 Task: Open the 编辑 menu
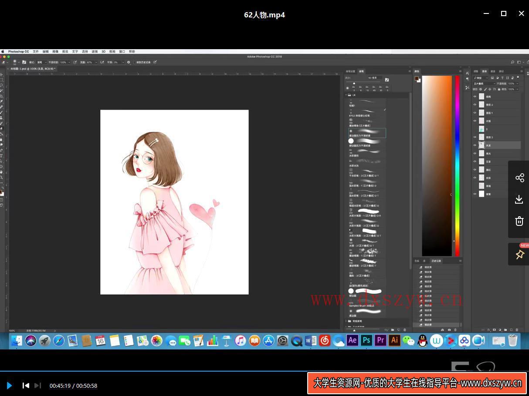tap(45, 51)
